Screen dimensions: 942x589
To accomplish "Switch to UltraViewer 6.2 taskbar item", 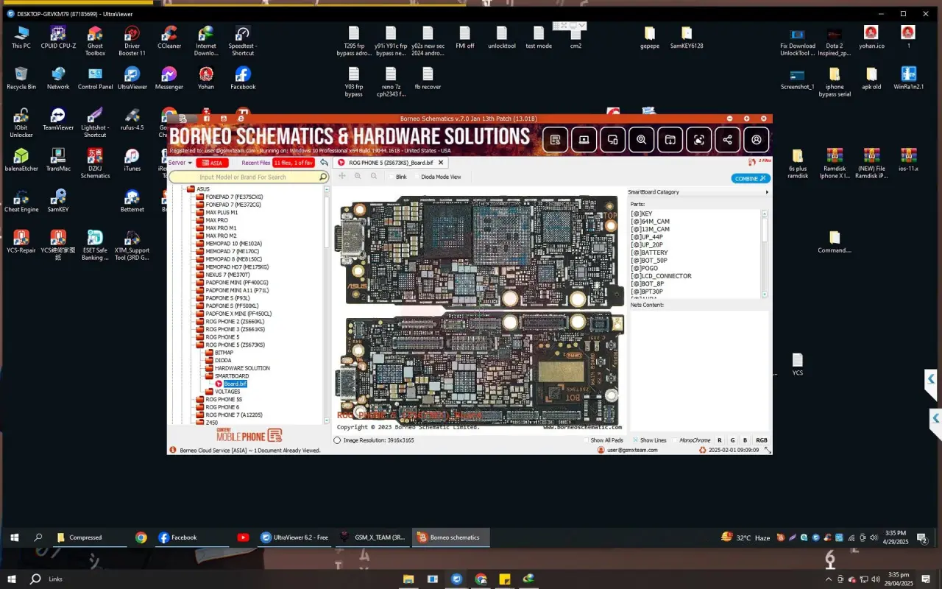I will pos(294,537).
